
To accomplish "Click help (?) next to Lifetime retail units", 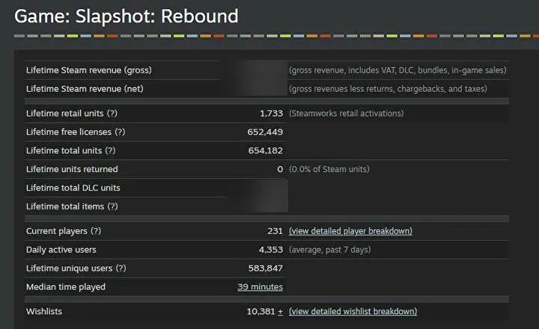I will click(112, 114).
